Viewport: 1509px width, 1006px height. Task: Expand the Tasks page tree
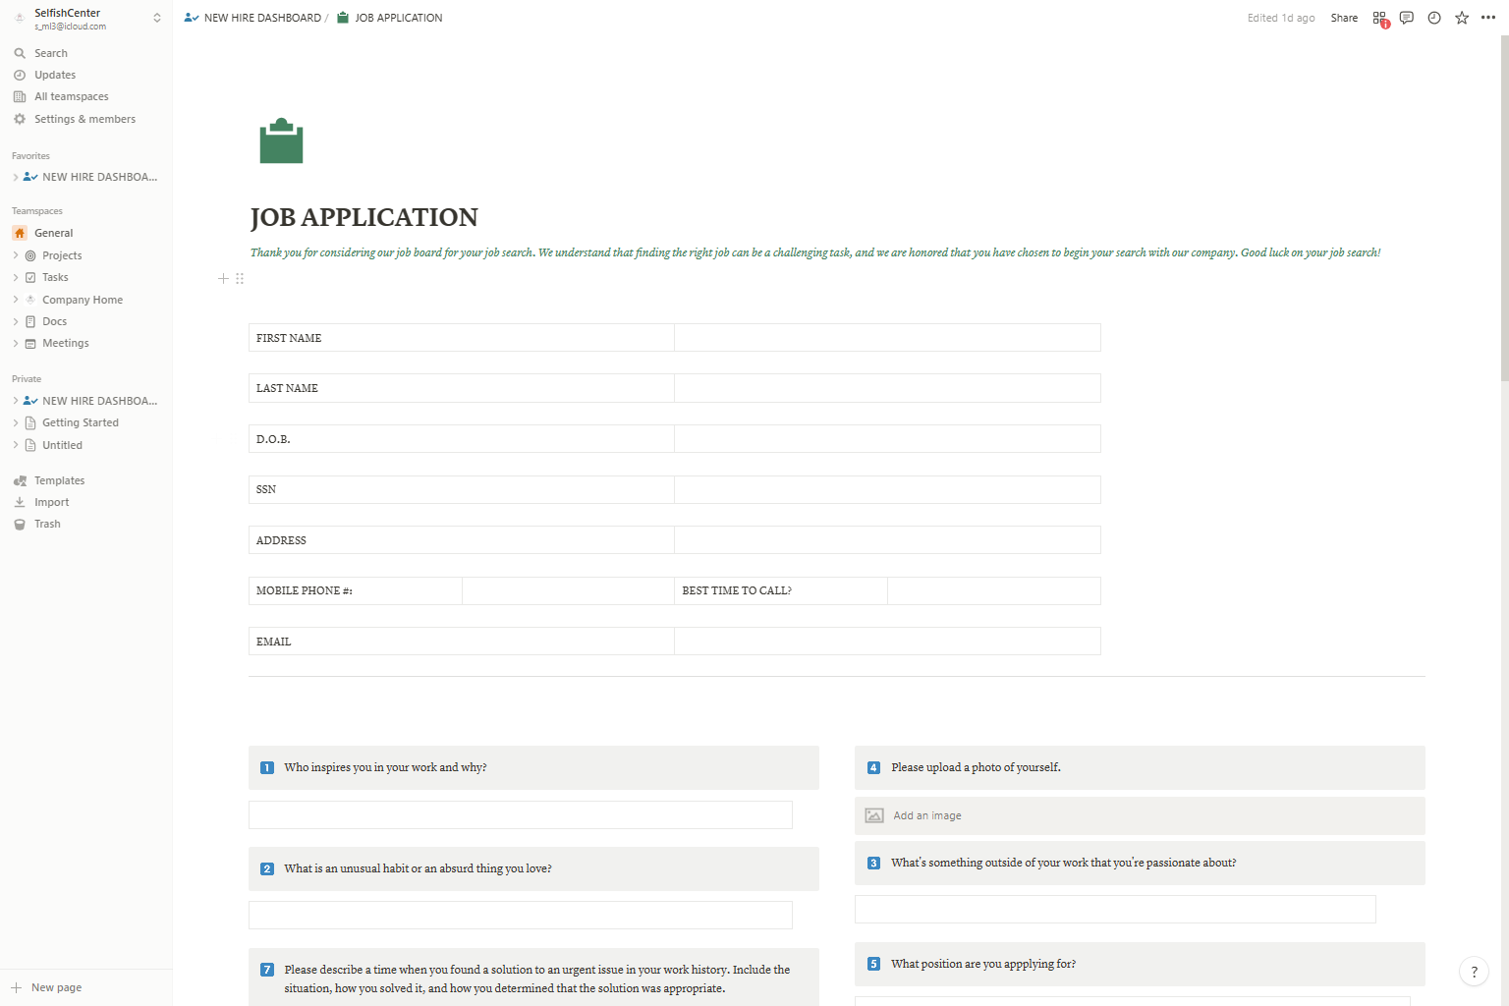tap(16, 277)
